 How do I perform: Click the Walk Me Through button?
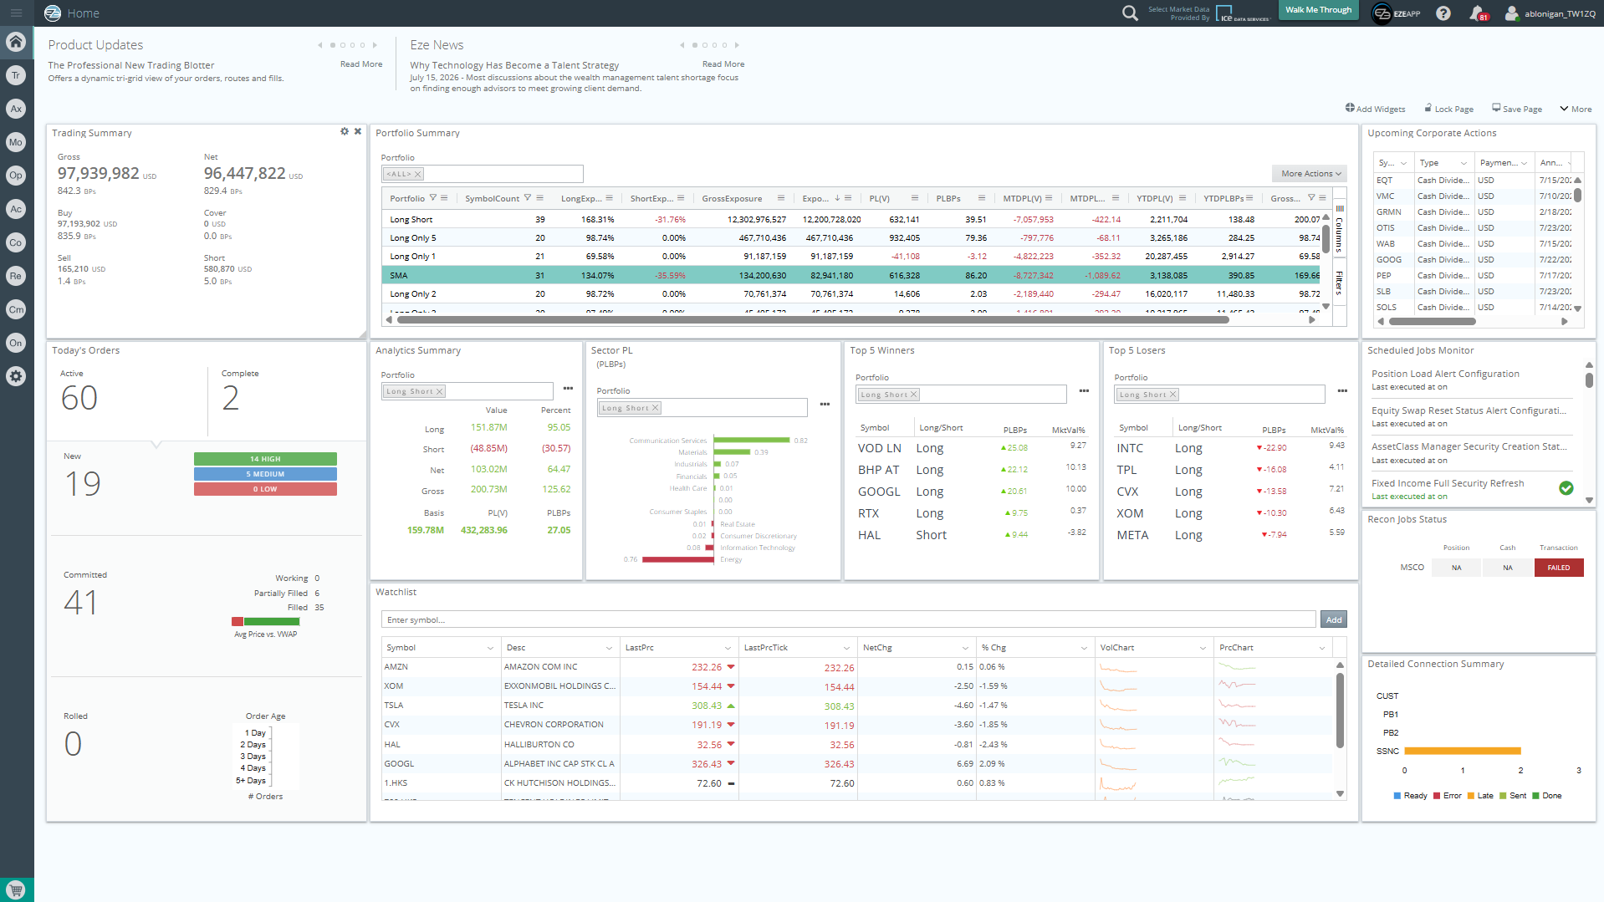point(1318,10)
